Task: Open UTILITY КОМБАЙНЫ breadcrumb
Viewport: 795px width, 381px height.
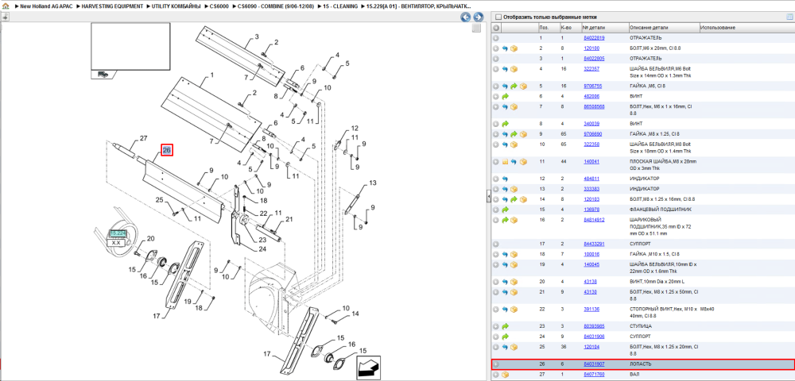Action: [177, 6]
